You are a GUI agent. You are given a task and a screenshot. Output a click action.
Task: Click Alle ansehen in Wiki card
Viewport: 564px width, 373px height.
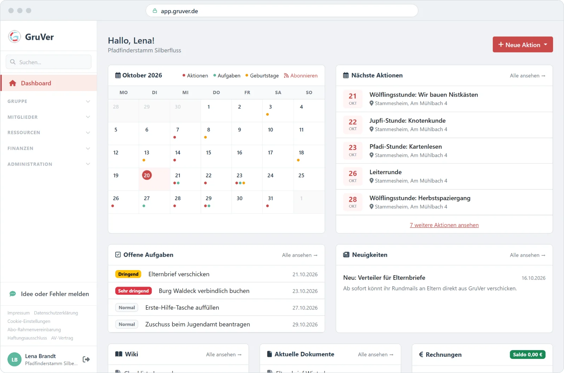click(x=224, y=354)
